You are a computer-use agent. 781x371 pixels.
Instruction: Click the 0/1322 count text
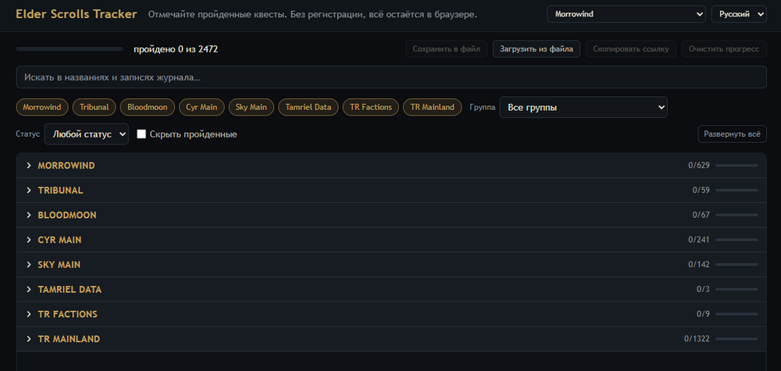697,339
